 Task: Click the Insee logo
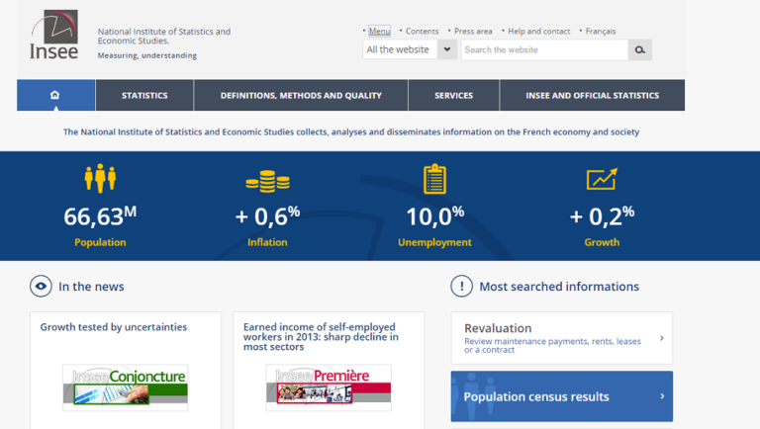(53, 35)
